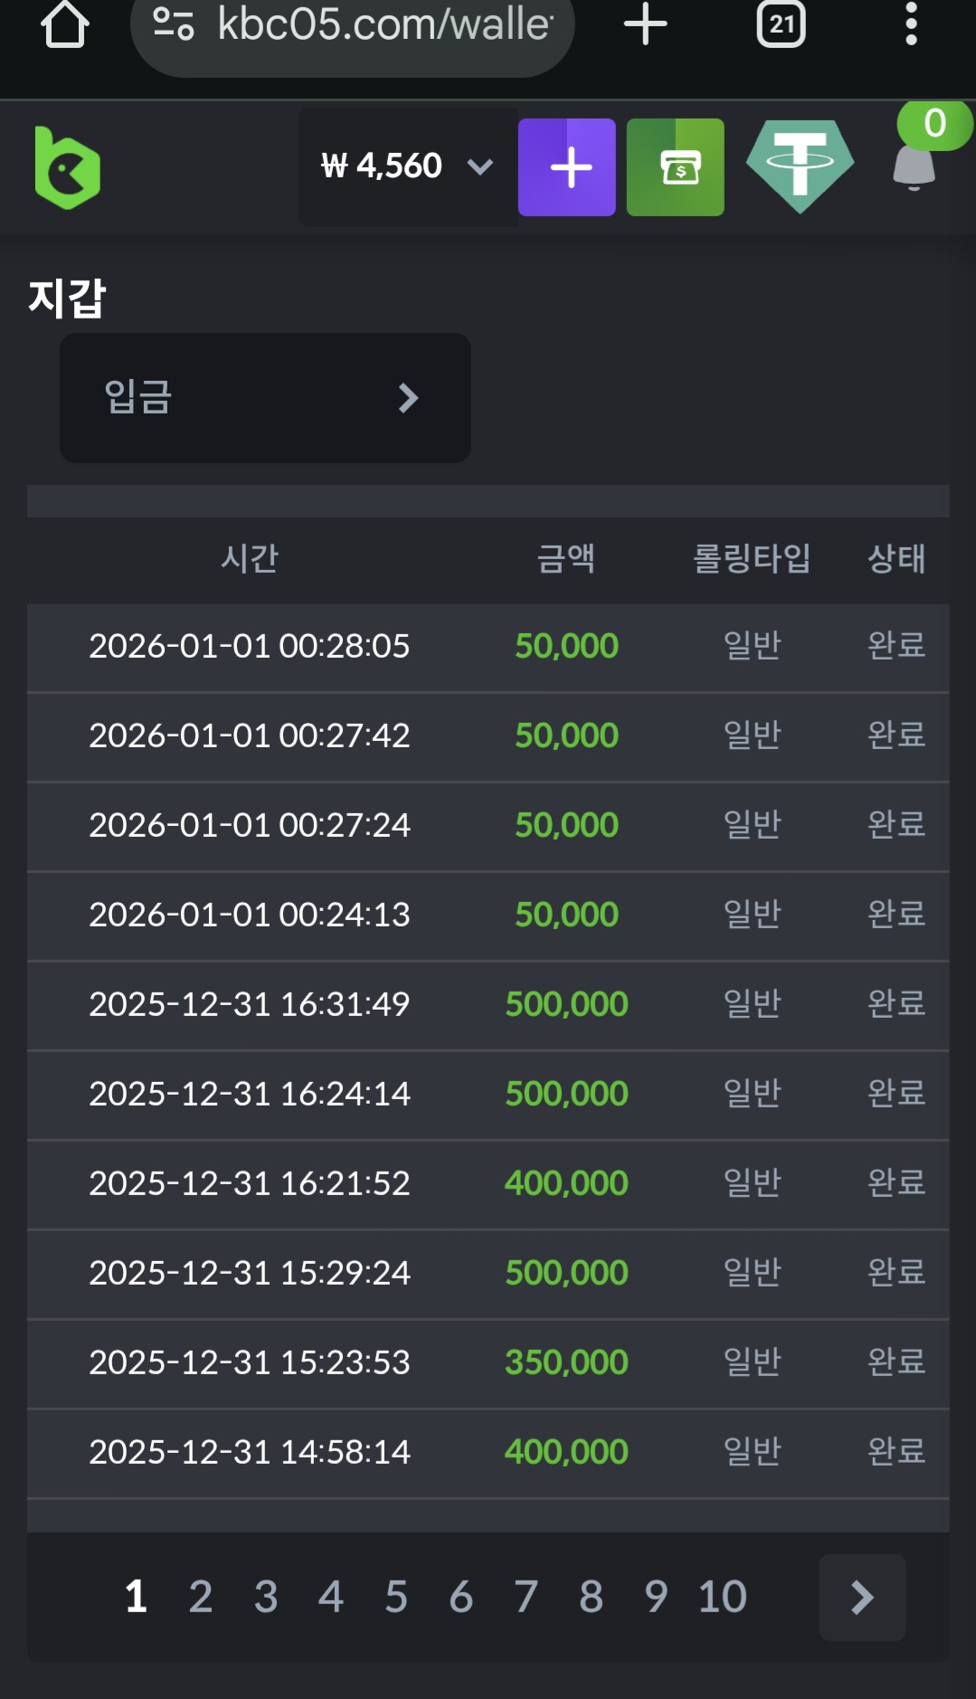Go to page 2 of history

click(201, 1597)
